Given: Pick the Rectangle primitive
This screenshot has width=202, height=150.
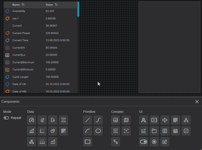Looking at the screenshot, I should [88, 142].
